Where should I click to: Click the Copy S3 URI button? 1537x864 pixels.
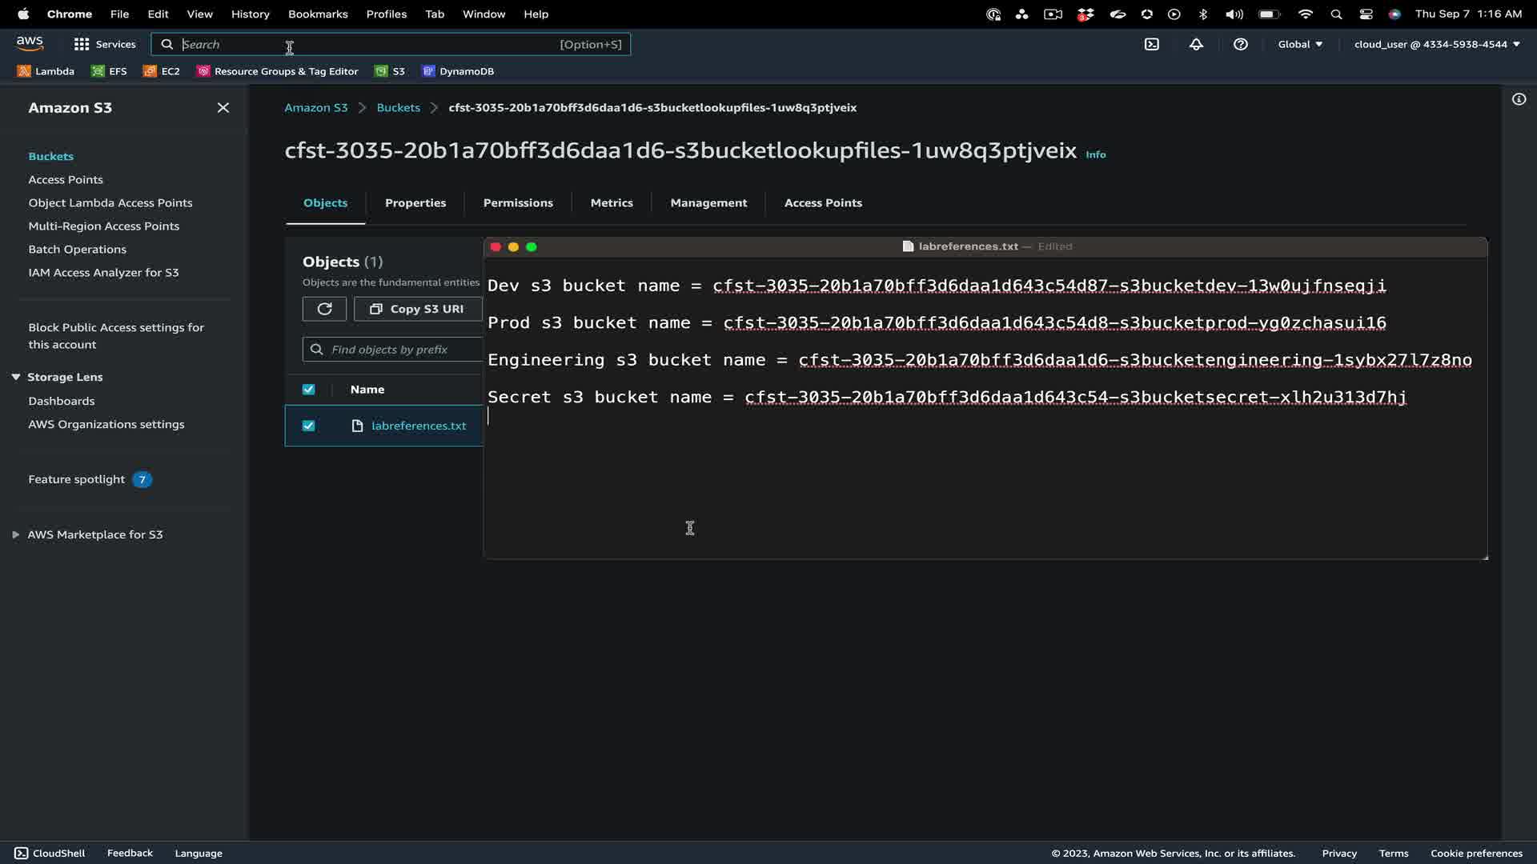[x=418, y=309]
